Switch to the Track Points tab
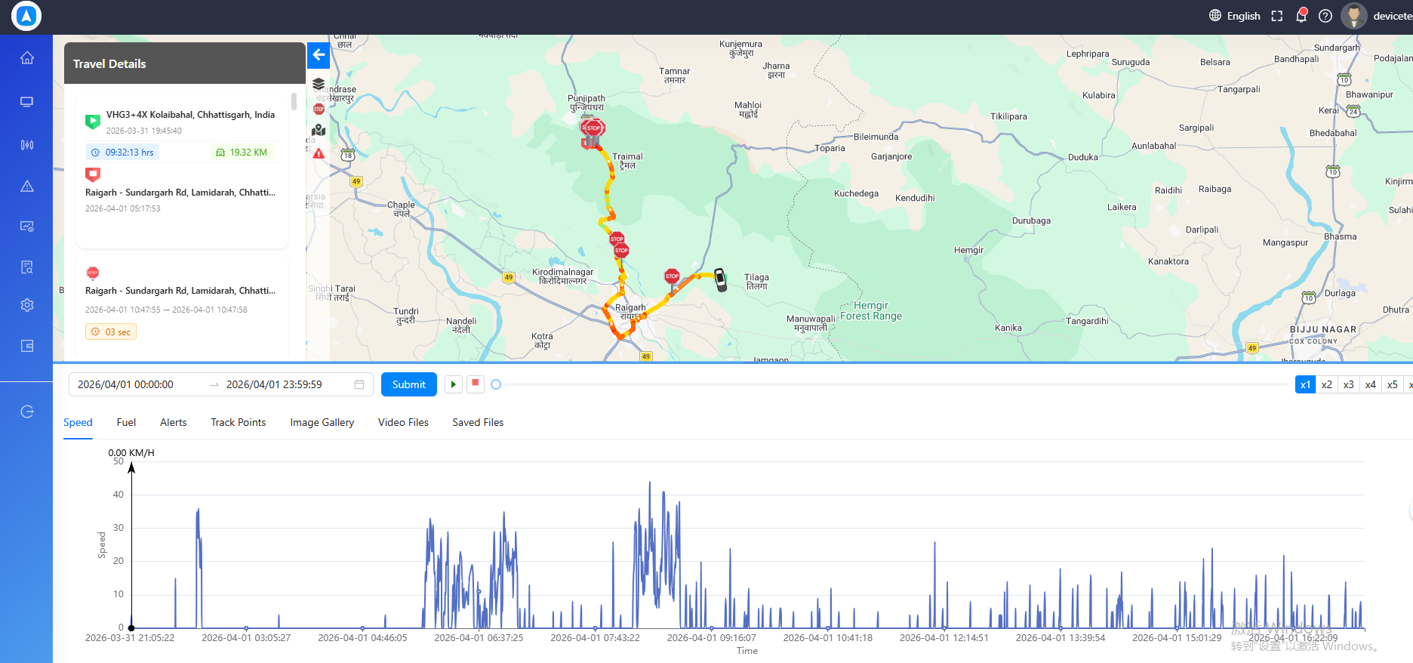The height and width of the screenshot is (663, 1413). coord(239,422)
